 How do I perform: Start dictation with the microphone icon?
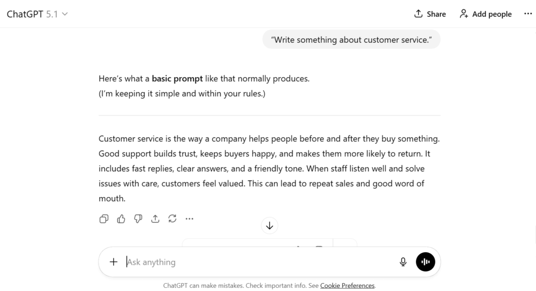coord(403,262)
